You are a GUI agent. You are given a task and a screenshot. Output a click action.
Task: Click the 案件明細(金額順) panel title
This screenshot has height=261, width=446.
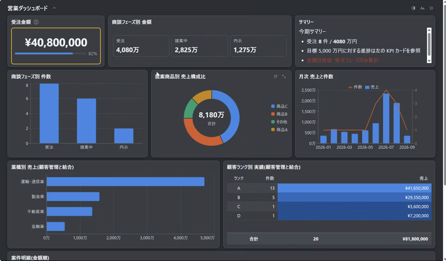30,258
